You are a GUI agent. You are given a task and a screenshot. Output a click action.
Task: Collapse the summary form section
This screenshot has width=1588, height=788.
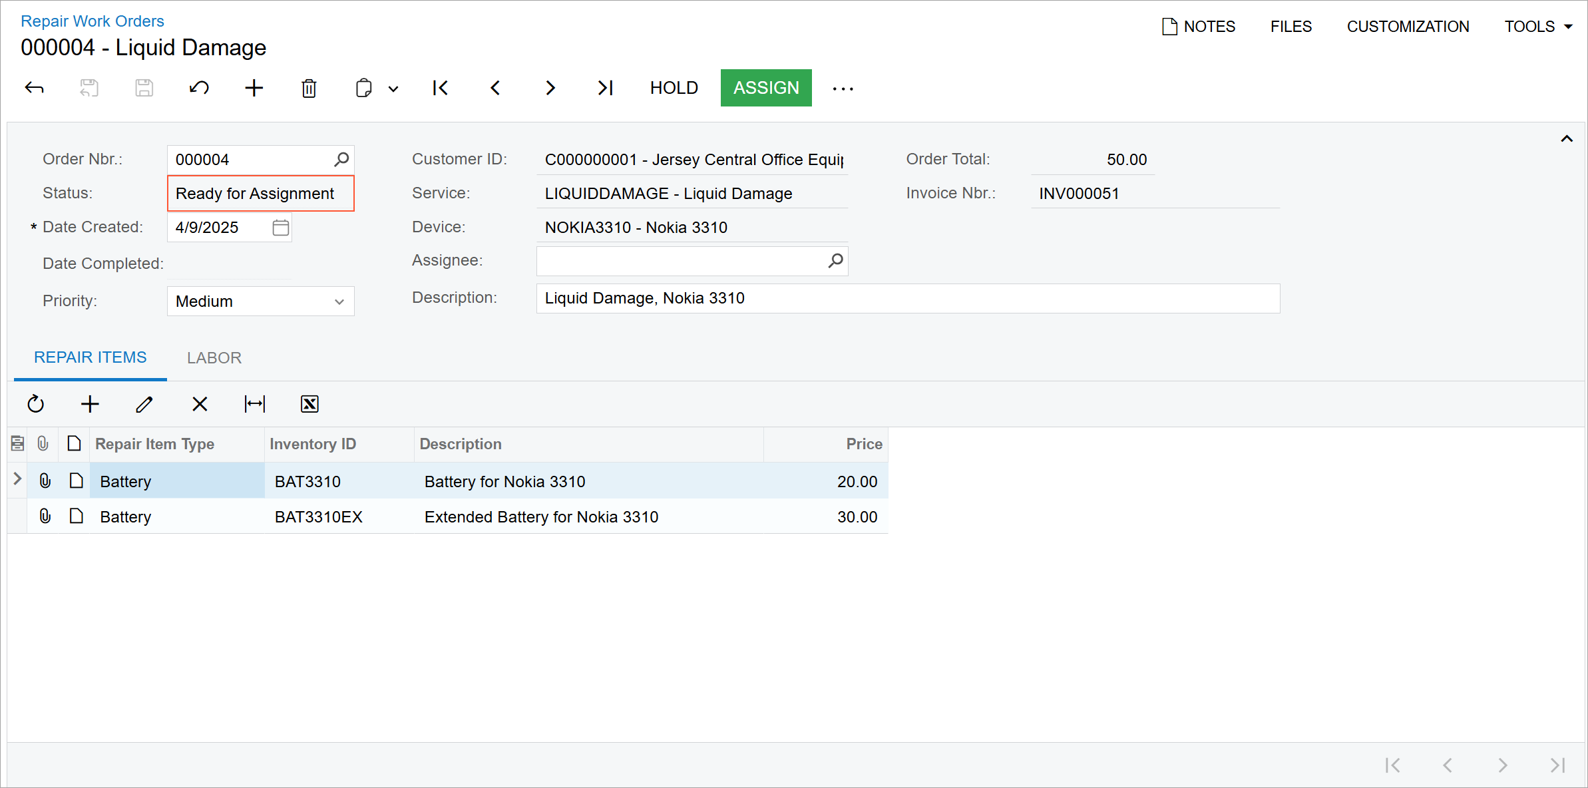[1567, 138]
